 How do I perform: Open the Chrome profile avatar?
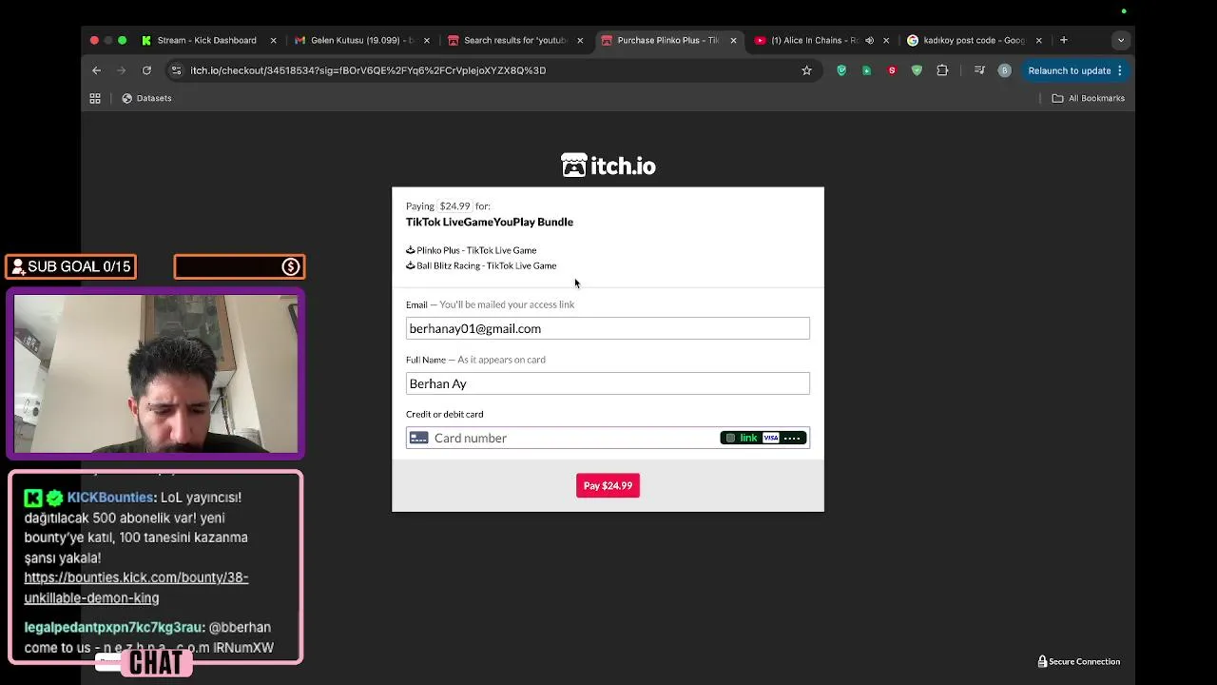tap(1004, 70)
